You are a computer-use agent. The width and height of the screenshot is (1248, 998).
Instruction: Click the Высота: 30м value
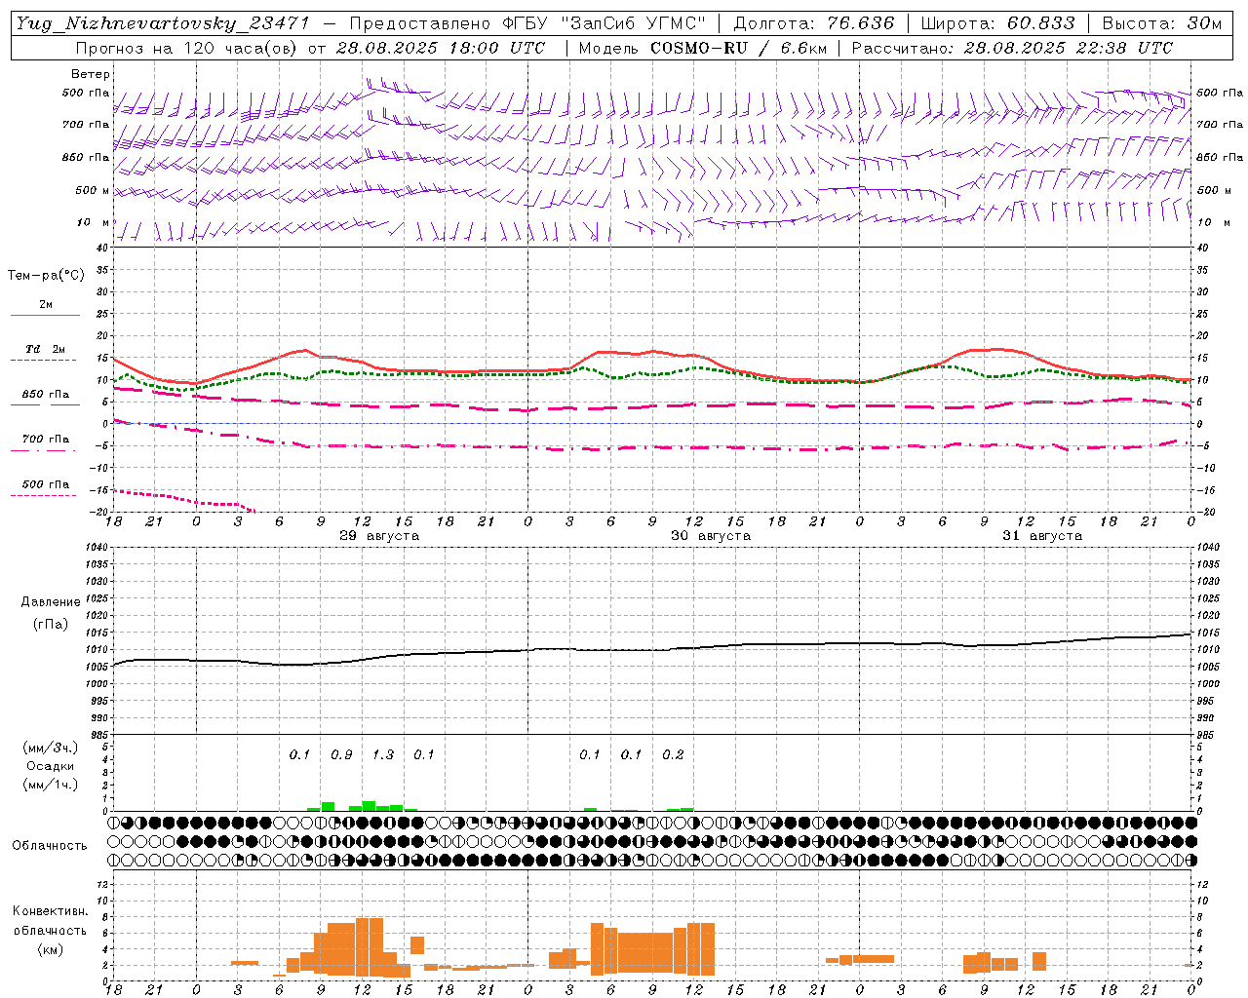click(1161, 23)
